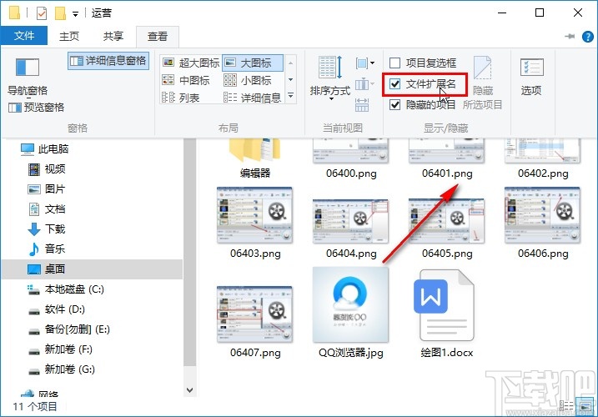Click the 隐藏所选项目 button
This screenshot has width=598, height=417.
[482, 83]
